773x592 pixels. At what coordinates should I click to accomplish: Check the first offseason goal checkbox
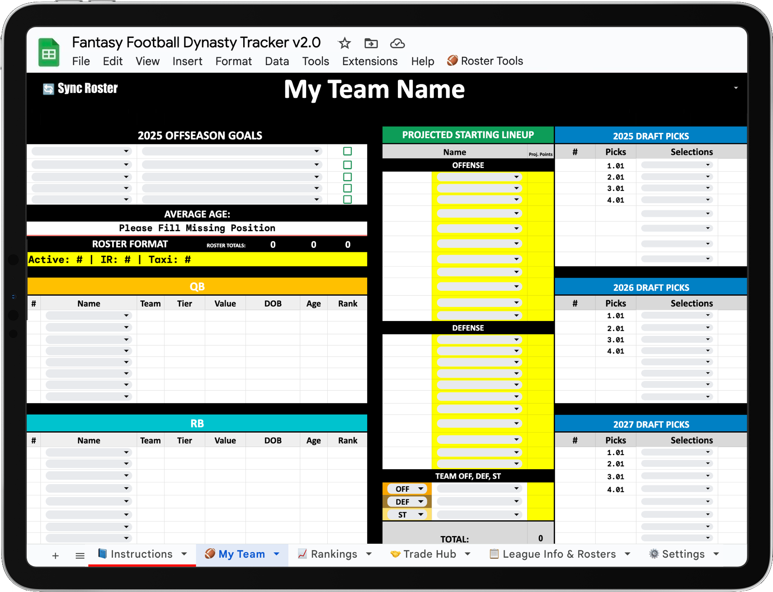[347, 151]
